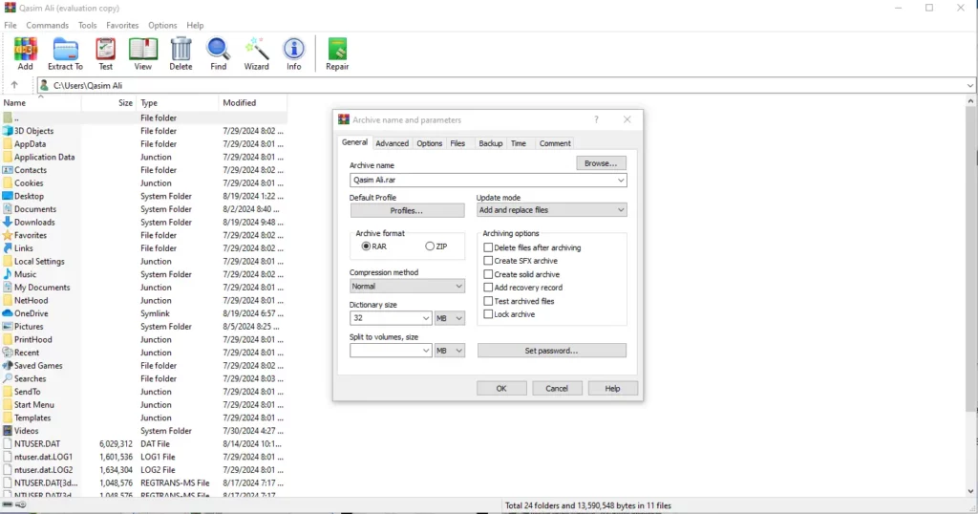Click the OneDrive cloud icon

(8, 313)
